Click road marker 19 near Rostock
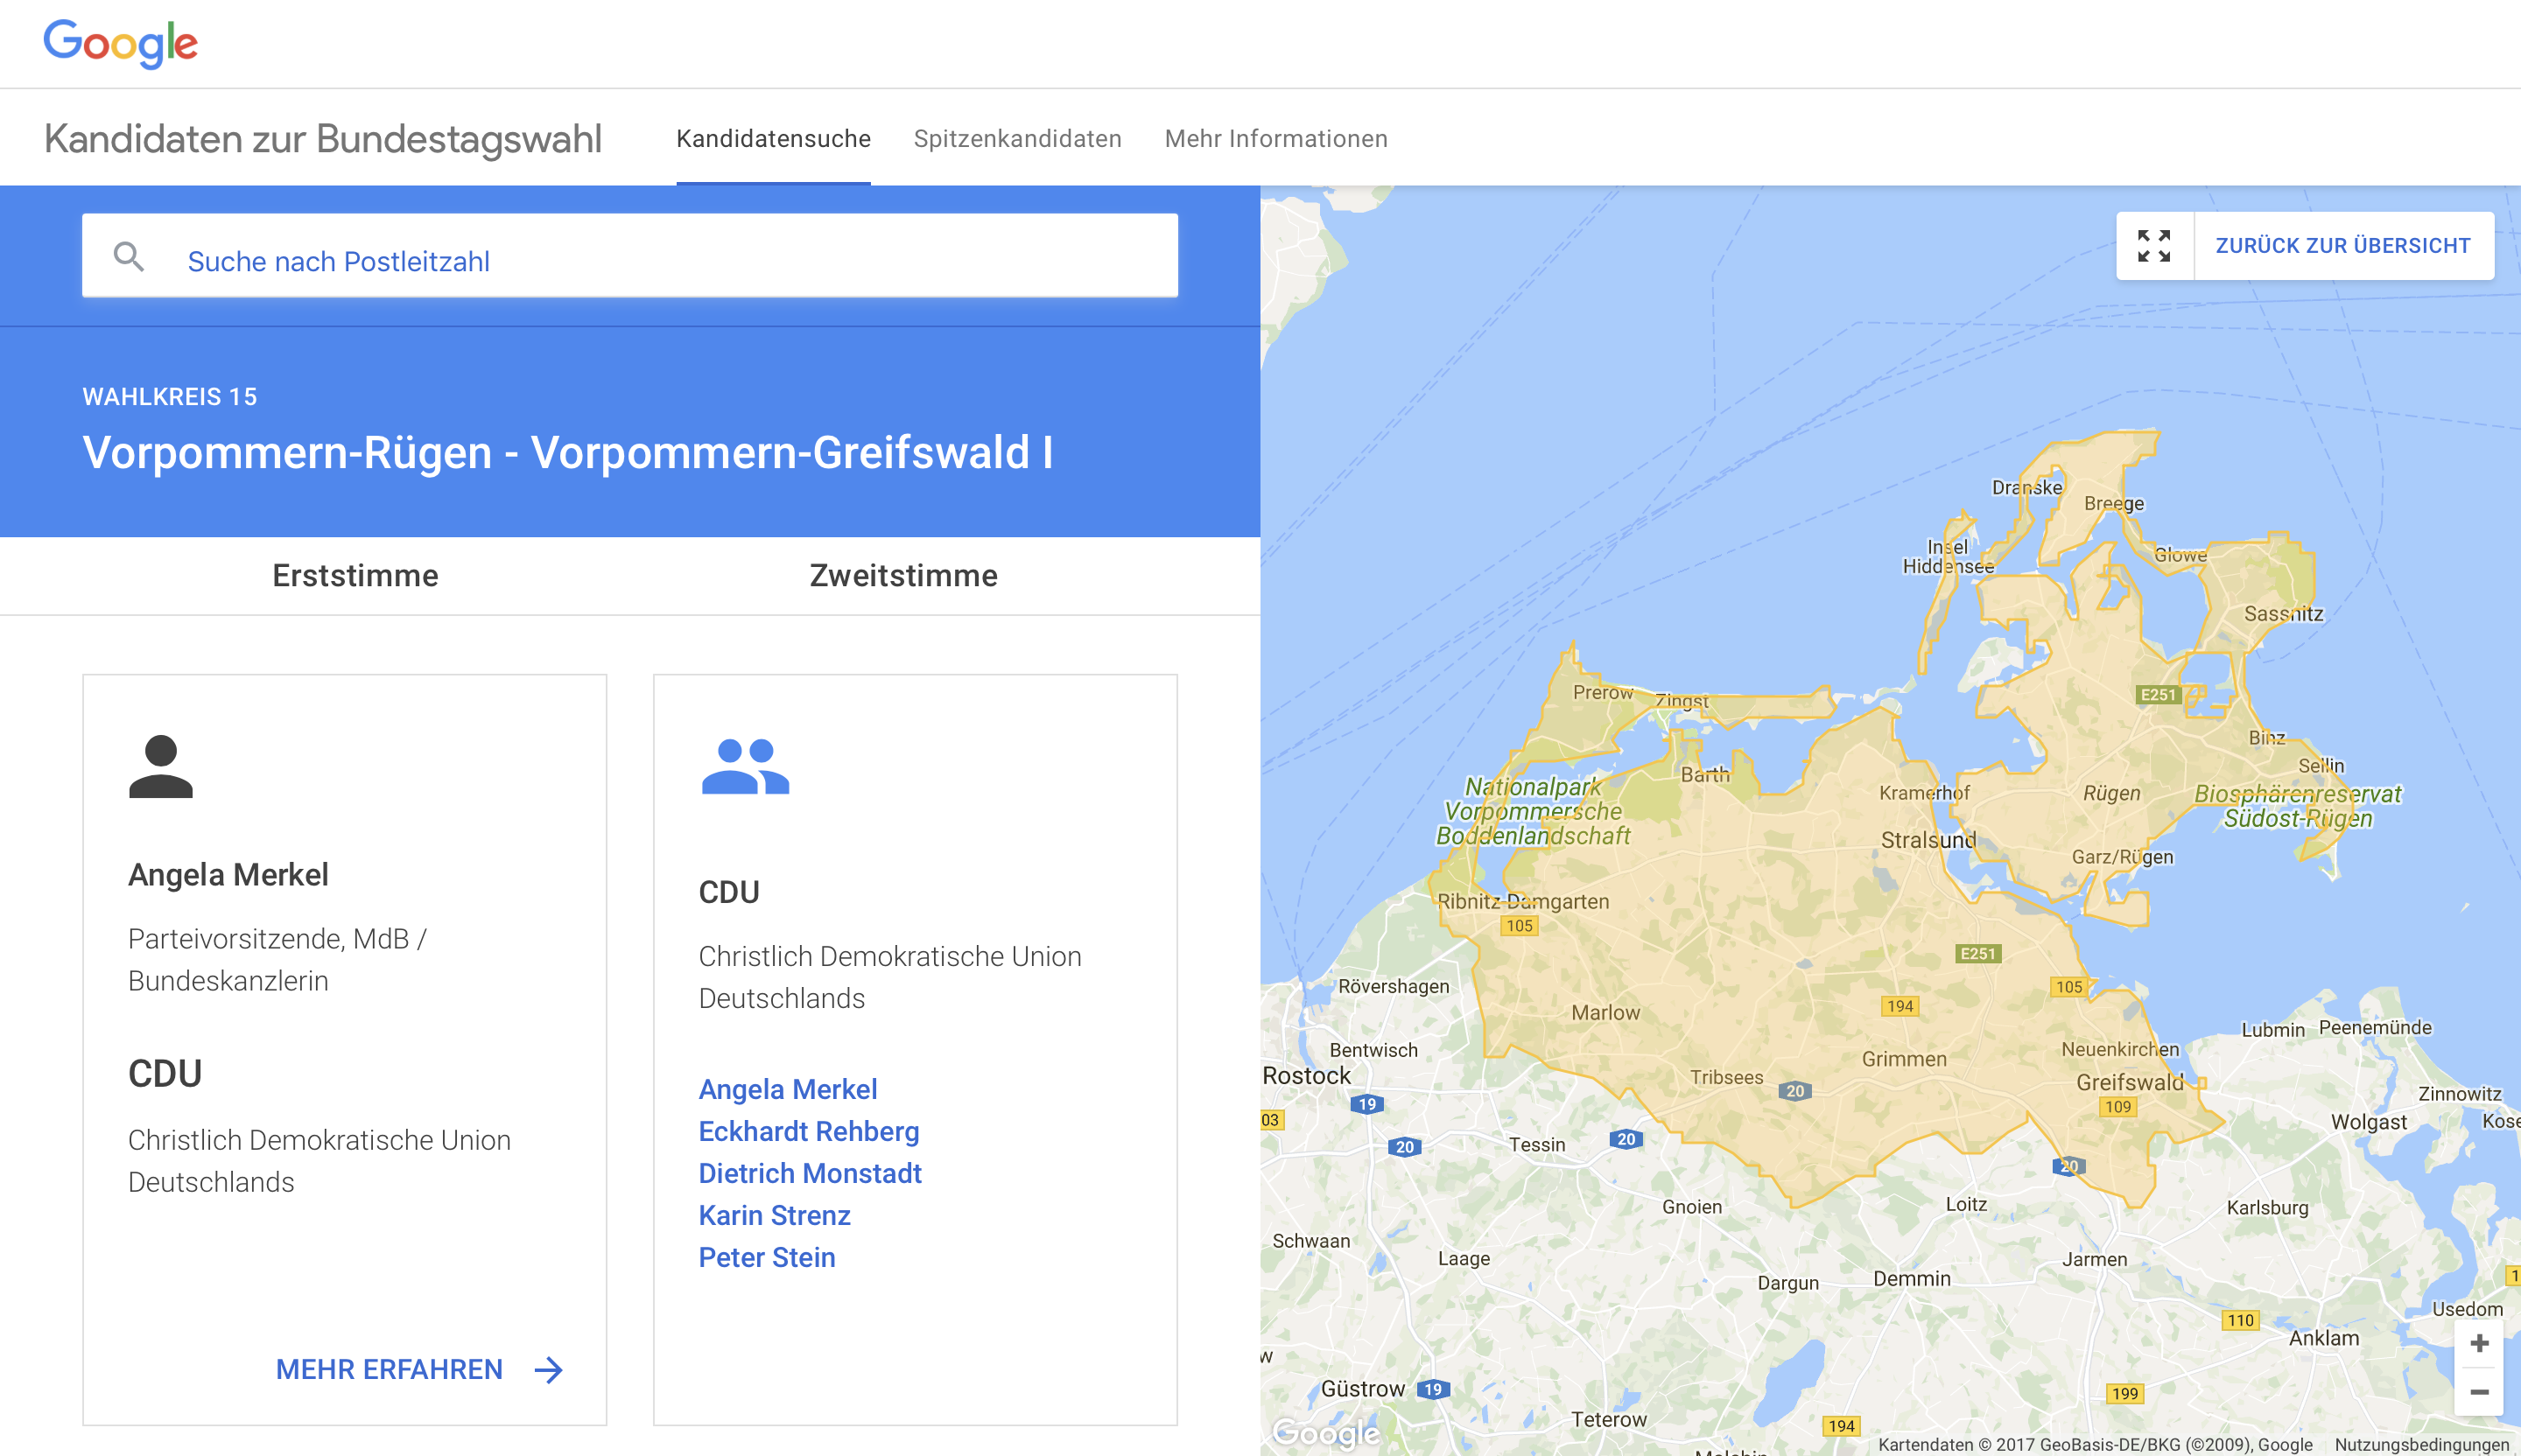 pos(1366,1104)
